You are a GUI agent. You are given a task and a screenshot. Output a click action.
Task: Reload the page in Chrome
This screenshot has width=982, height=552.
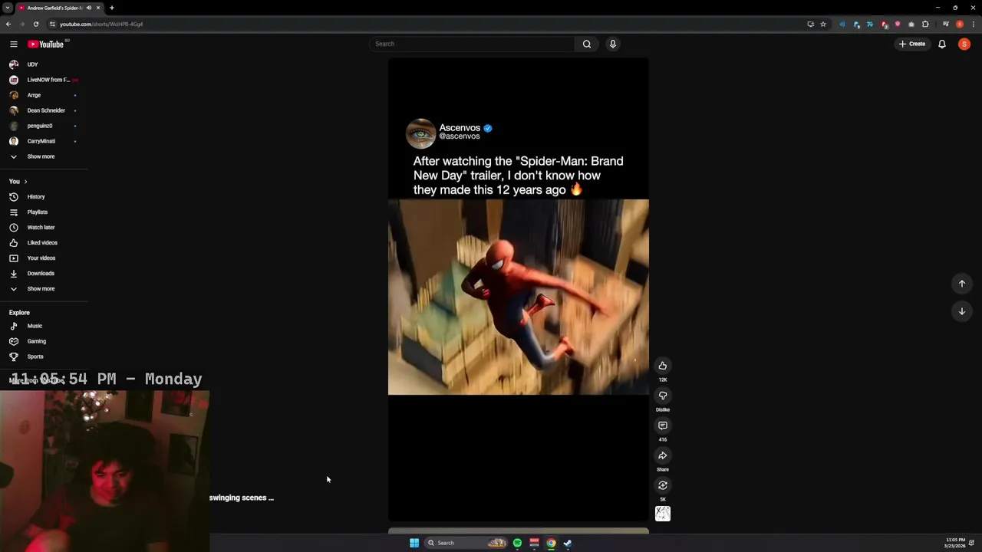click(35, 24)
